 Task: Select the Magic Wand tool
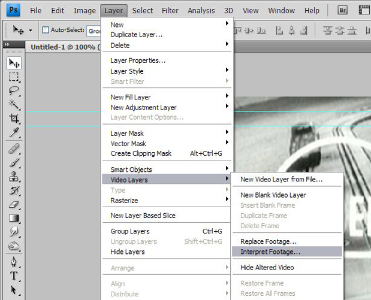tap(14, 104)
